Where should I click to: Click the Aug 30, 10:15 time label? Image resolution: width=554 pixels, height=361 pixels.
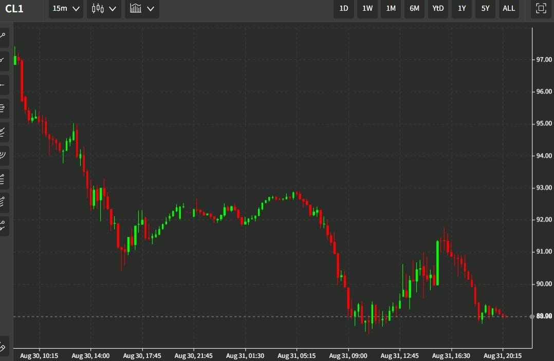point(39,356)
